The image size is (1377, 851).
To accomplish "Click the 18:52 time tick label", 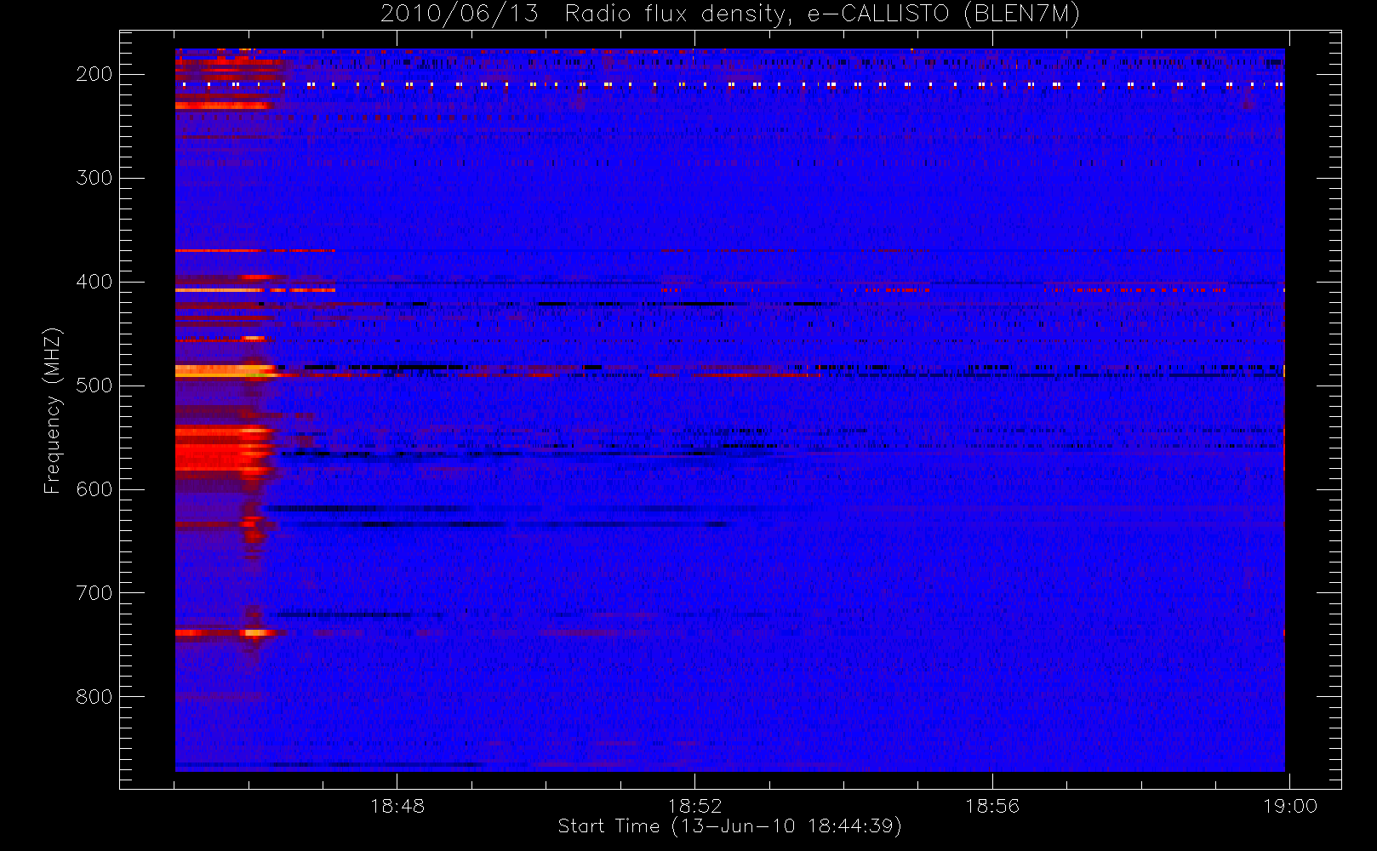I will (694, 806).
